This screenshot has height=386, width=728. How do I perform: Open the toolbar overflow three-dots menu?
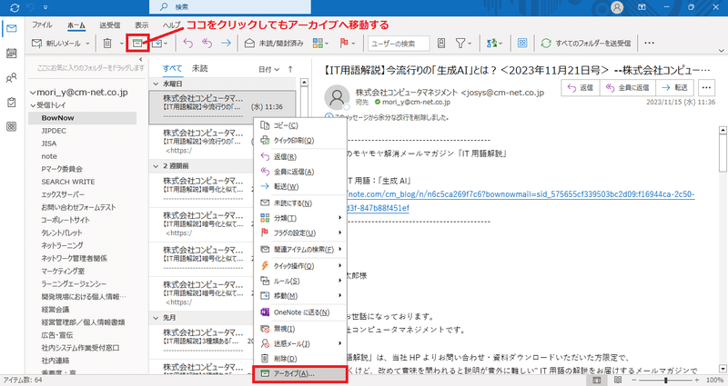coord(649,43)
